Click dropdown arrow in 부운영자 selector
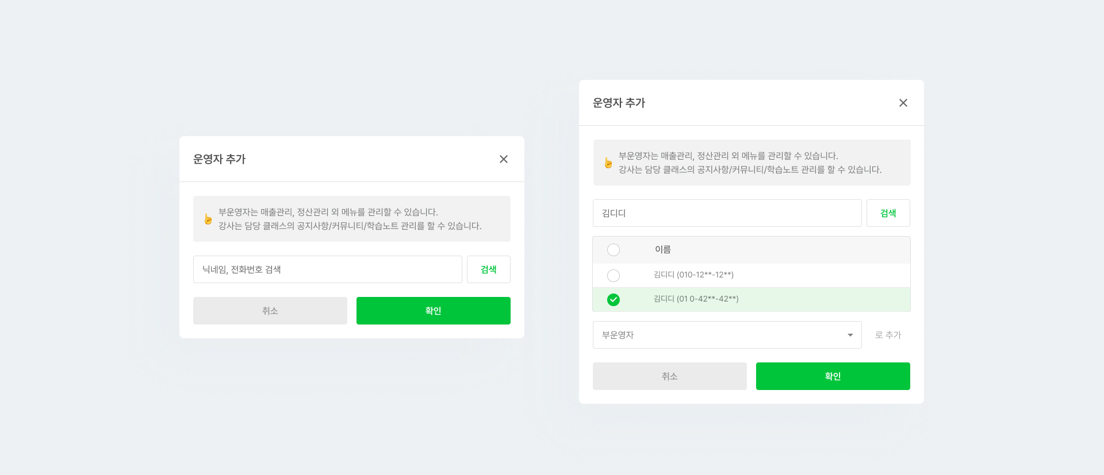1104x475 pixels. tap(850, 335)
